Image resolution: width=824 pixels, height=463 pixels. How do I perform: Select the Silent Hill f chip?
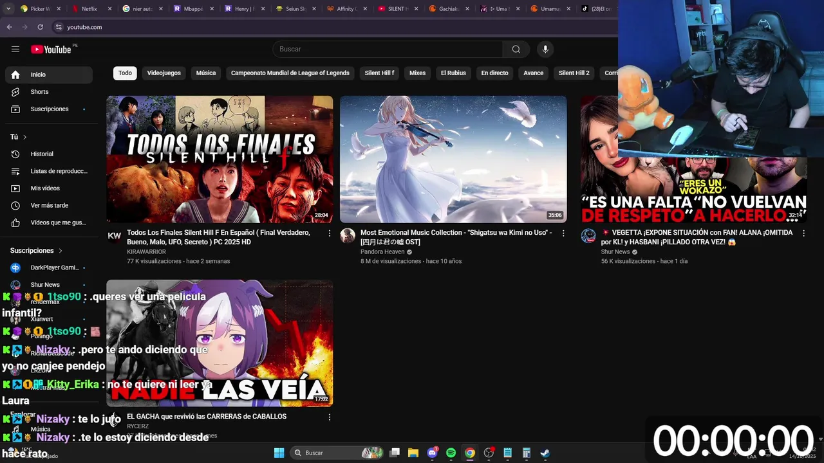(x=379, y=73)
